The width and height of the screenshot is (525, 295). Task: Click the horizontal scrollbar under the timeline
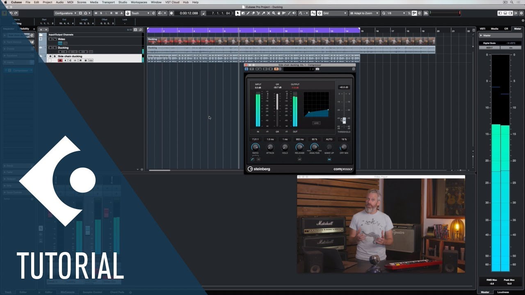(x=159, y=170)
